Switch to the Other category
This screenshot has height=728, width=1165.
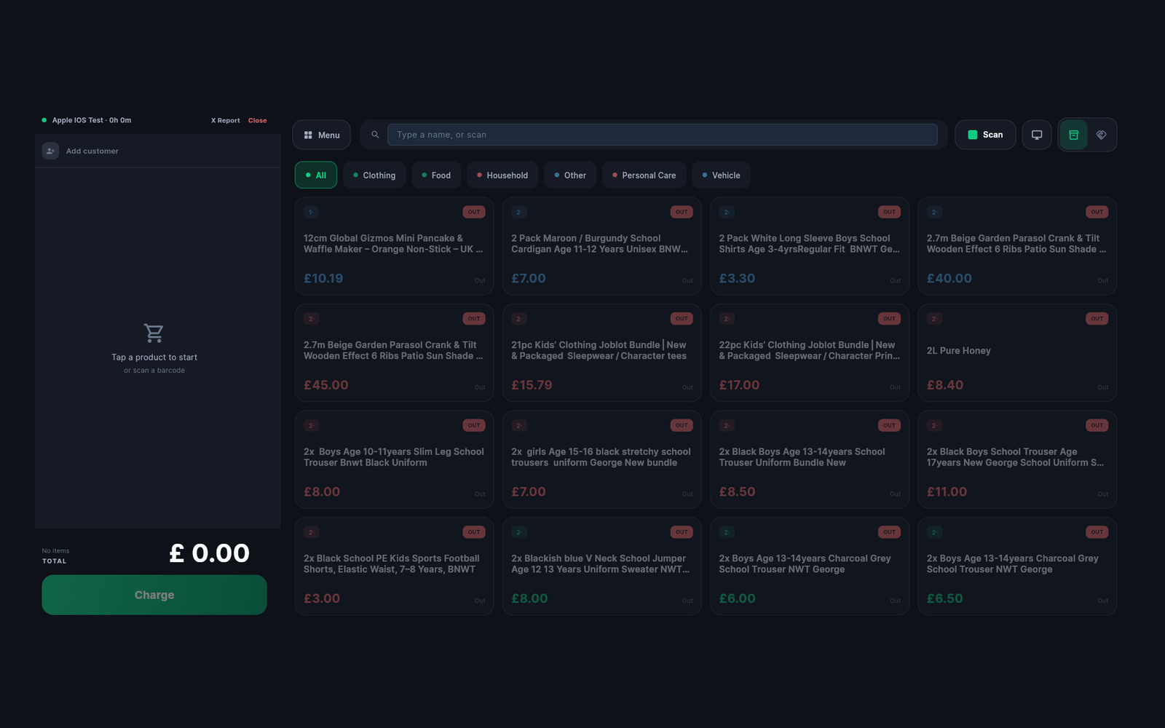(570, 175)
